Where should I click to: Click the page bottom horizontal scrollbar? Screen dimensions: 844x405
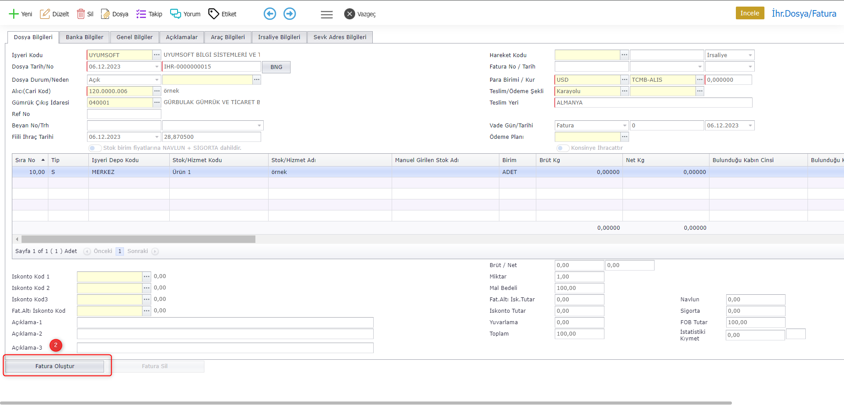(366, 403)
